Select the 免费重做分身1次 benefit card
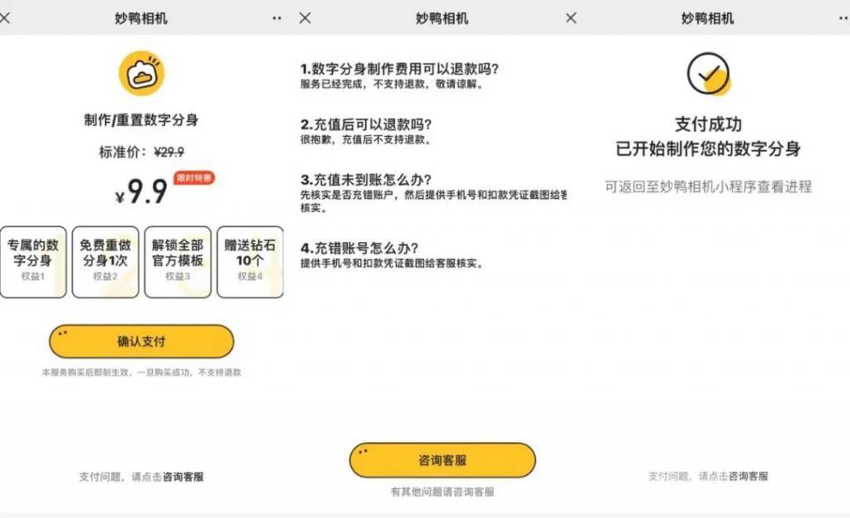850x518 pixels. point(106,261)
